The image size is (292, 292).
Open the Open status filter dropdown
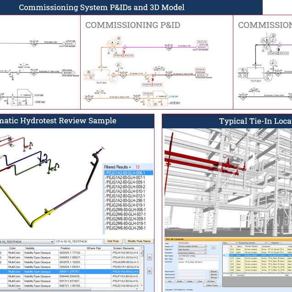[x=230, y=243]
